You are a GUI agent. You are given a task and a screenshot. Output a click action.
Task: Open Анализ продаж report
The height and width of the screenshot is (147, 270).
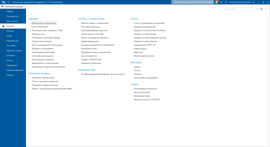coord(140,49)
